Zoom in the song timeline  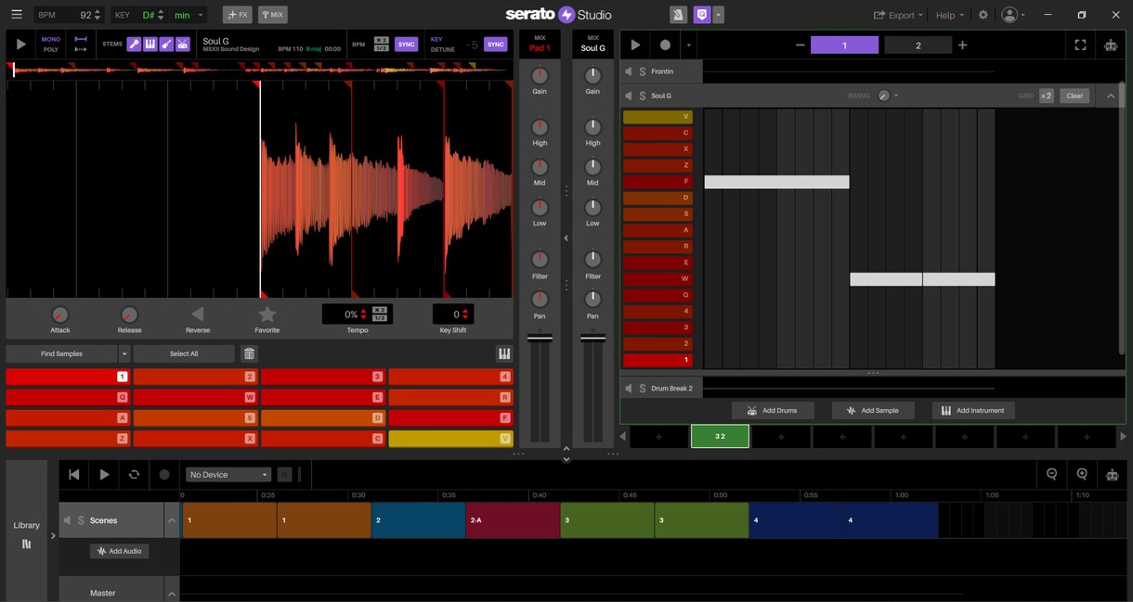pos(1082,474)
